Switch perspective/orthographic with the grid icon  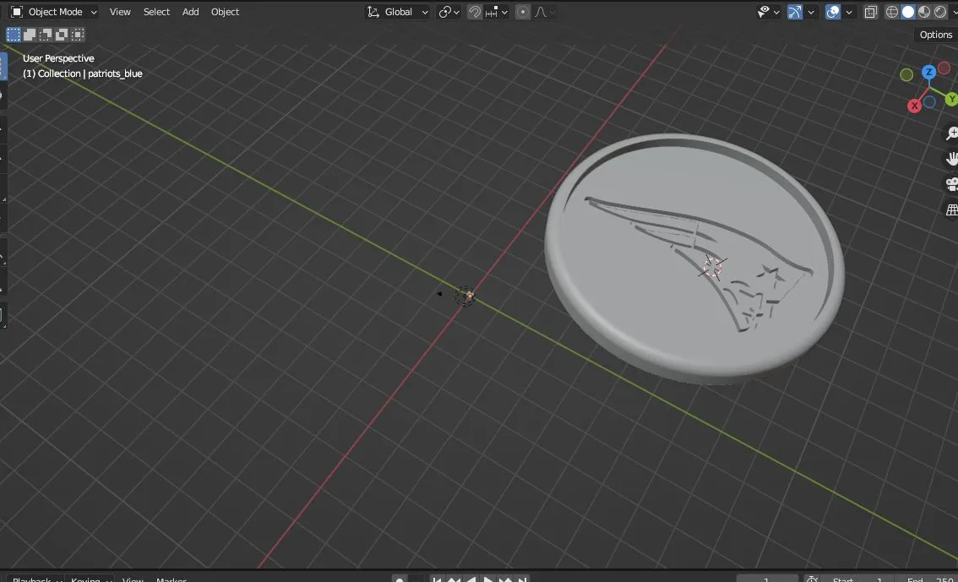click(951, 210)
